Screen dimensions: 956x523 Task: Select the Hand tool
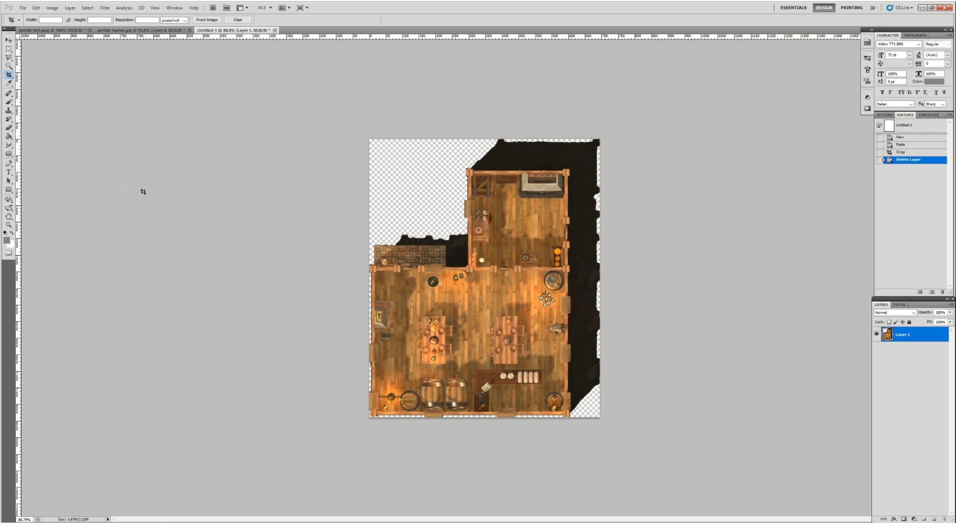tap(8, 216)
